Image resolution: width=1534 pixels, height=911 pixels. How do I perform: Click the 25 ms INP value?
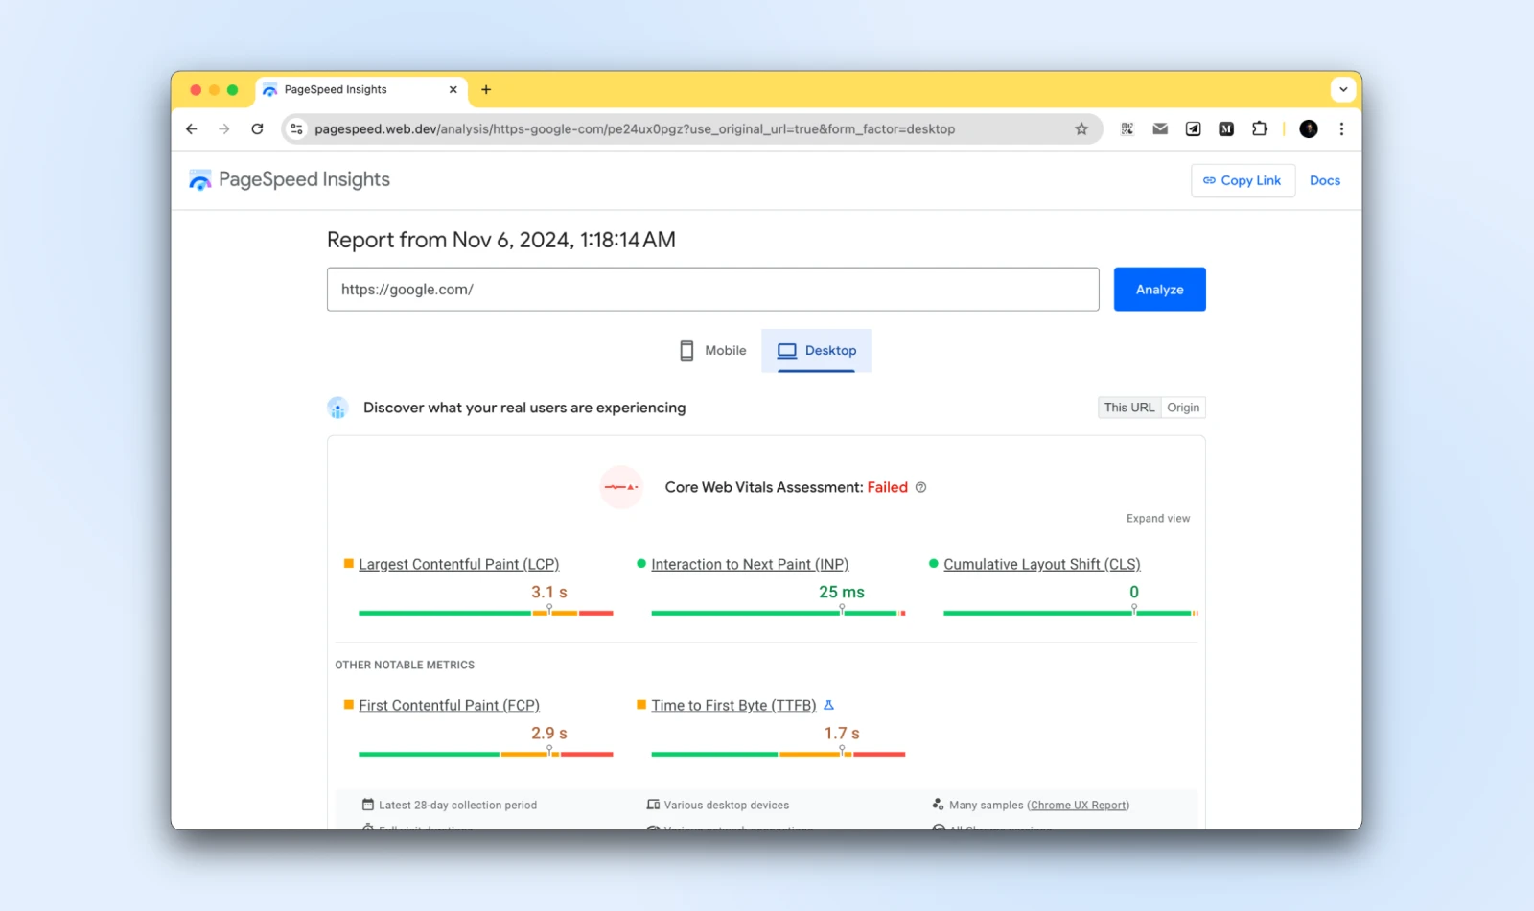click(x=842, y=593)
